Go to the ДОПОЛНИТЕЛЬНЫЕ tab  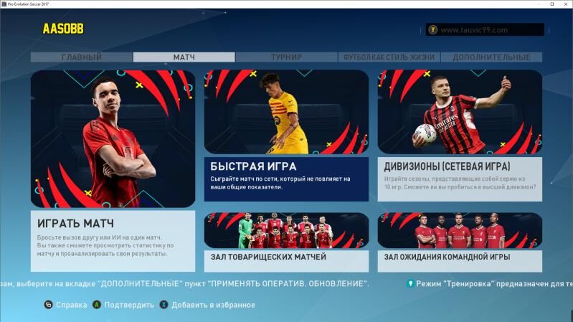(x=491, y=57)
